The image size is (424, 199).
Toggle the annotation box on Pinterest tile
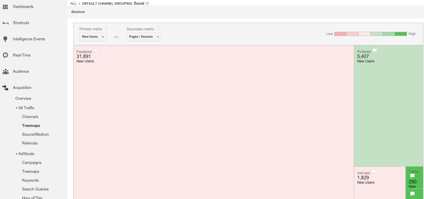click(x=375, y=50)
